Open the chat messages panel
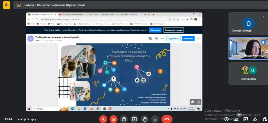268x123 pixels. tap(246, 119)
